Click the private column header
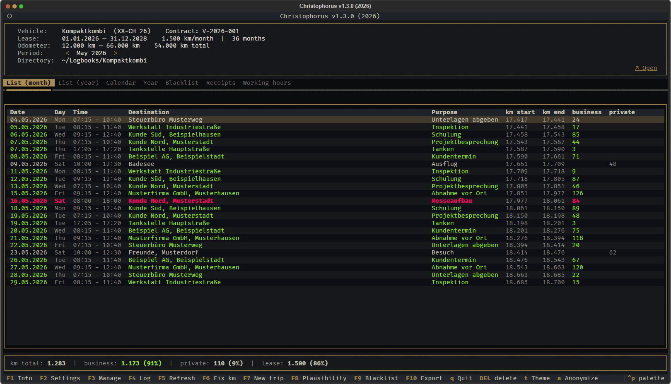Screen dimensions: 671x384 point(622,112)
